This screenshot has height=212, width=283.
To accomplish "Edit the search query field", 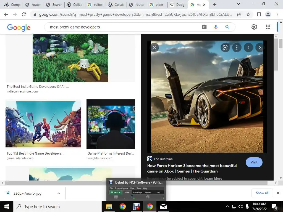I will 123,27.
